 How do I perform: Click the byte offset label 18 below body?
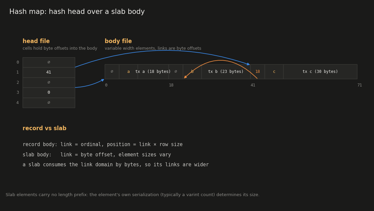[x=171, y=85]
